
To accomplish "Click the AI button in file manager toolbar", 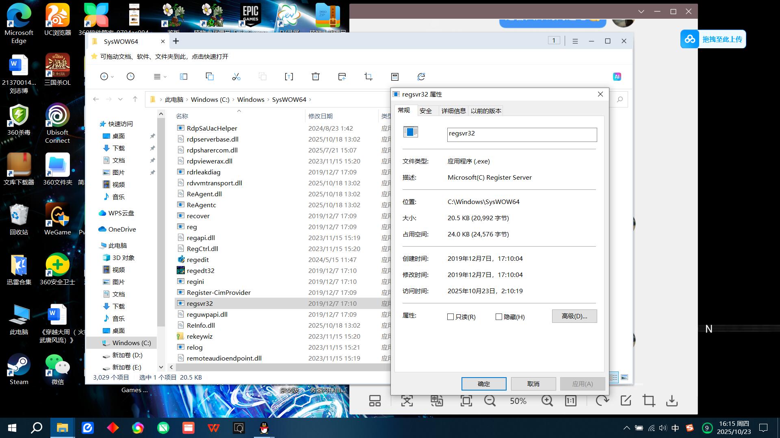I will (x=617, y=77).
